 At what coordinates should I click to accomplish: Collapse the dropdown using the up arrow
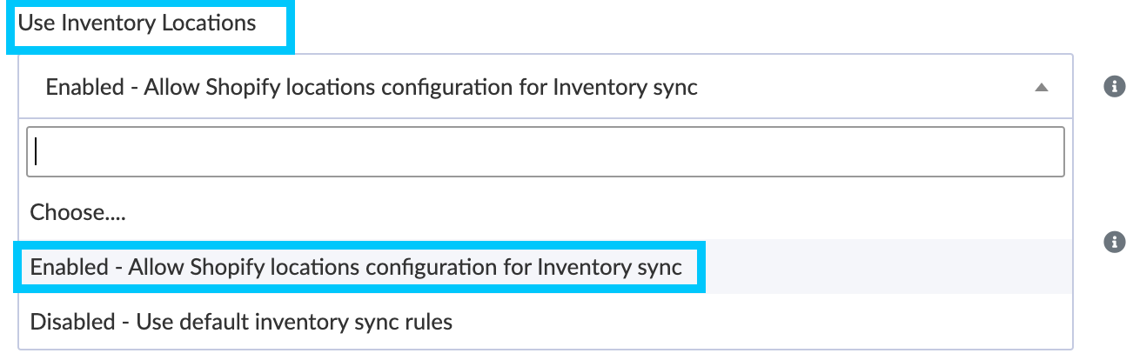pyautogui.click(x=1041, y=88)
